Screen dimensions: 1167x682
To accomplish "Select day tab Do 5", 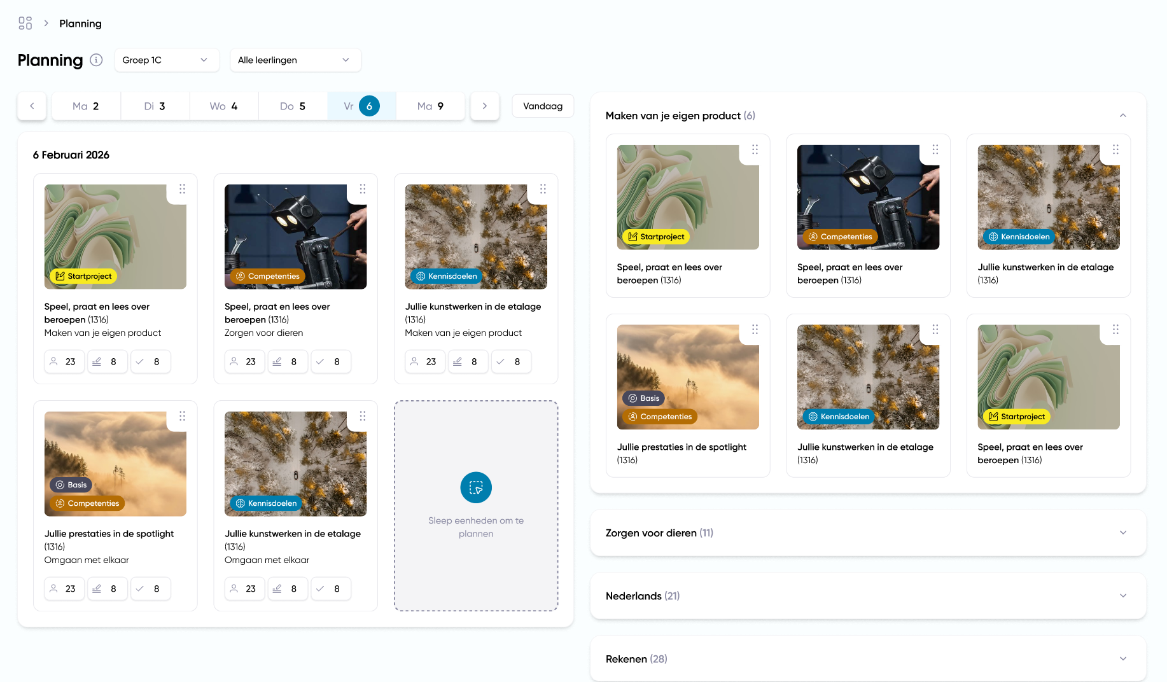I will 293,106.
